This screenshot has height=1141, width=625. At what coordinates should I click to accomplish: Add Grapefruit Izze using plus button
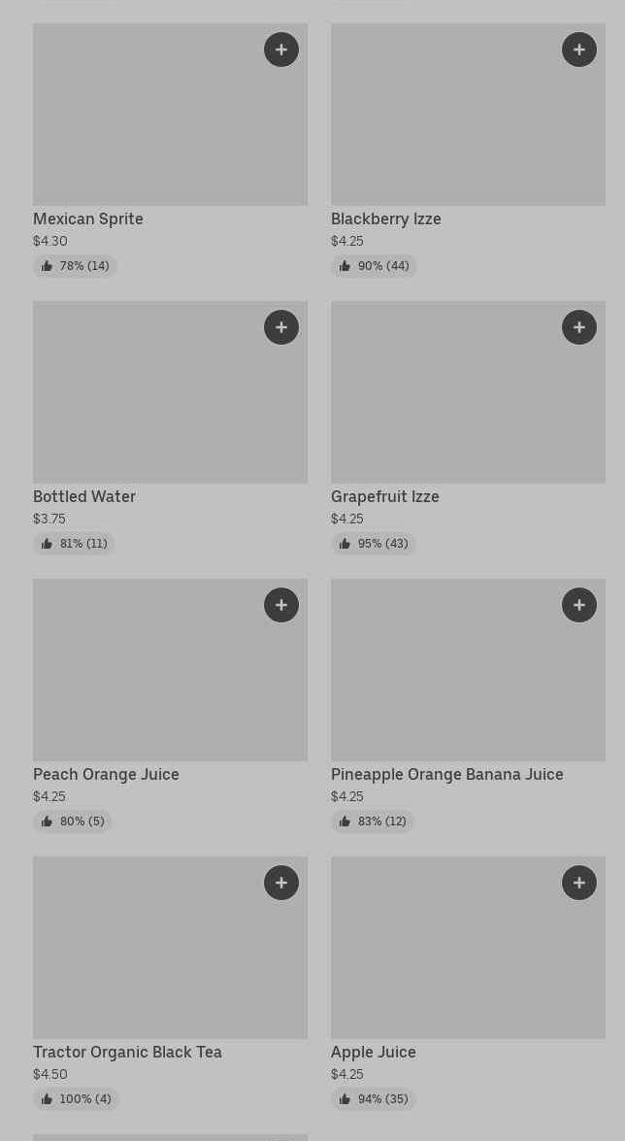(x=579, y=327)
